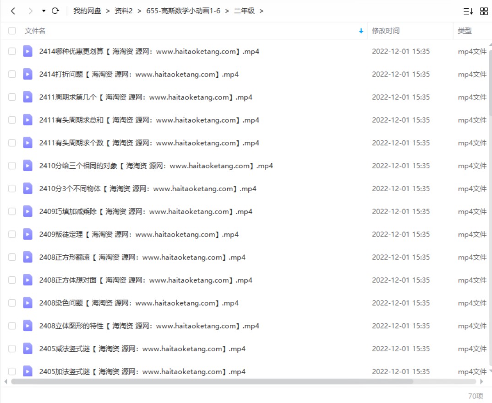Click video icon of 2414哪种优惠更划算
This screenshot has height=403, width=492.
tap(27, 51)
